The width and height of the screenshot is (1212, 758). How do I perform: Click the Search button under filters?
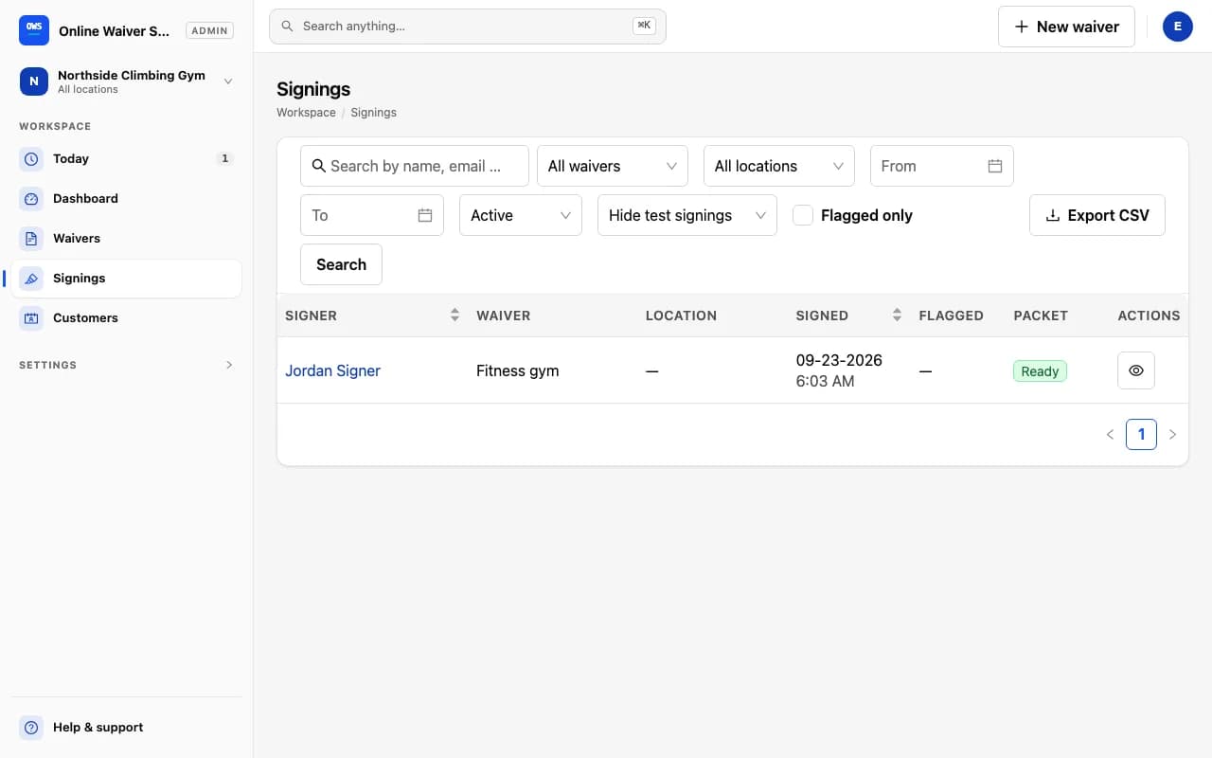[341, 264]
